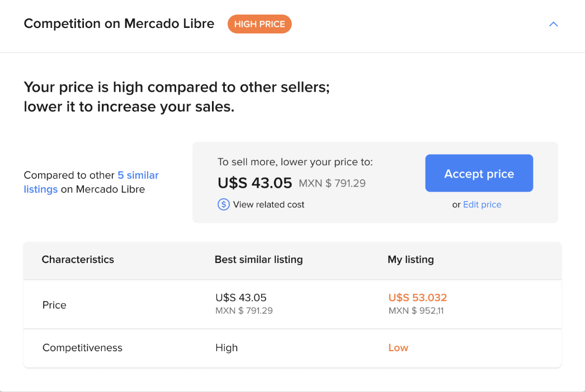
Task: Click the suggested price U$S 43.05 in gray box
Action: point(255,183)
